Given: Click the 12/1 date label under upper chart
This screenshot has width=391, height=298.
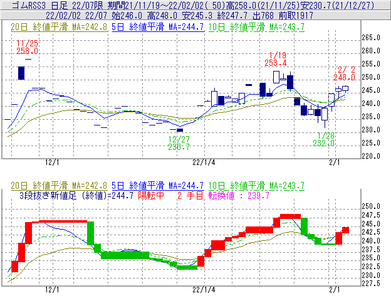Looking at the screenshot, I should (x=52, y=162).
